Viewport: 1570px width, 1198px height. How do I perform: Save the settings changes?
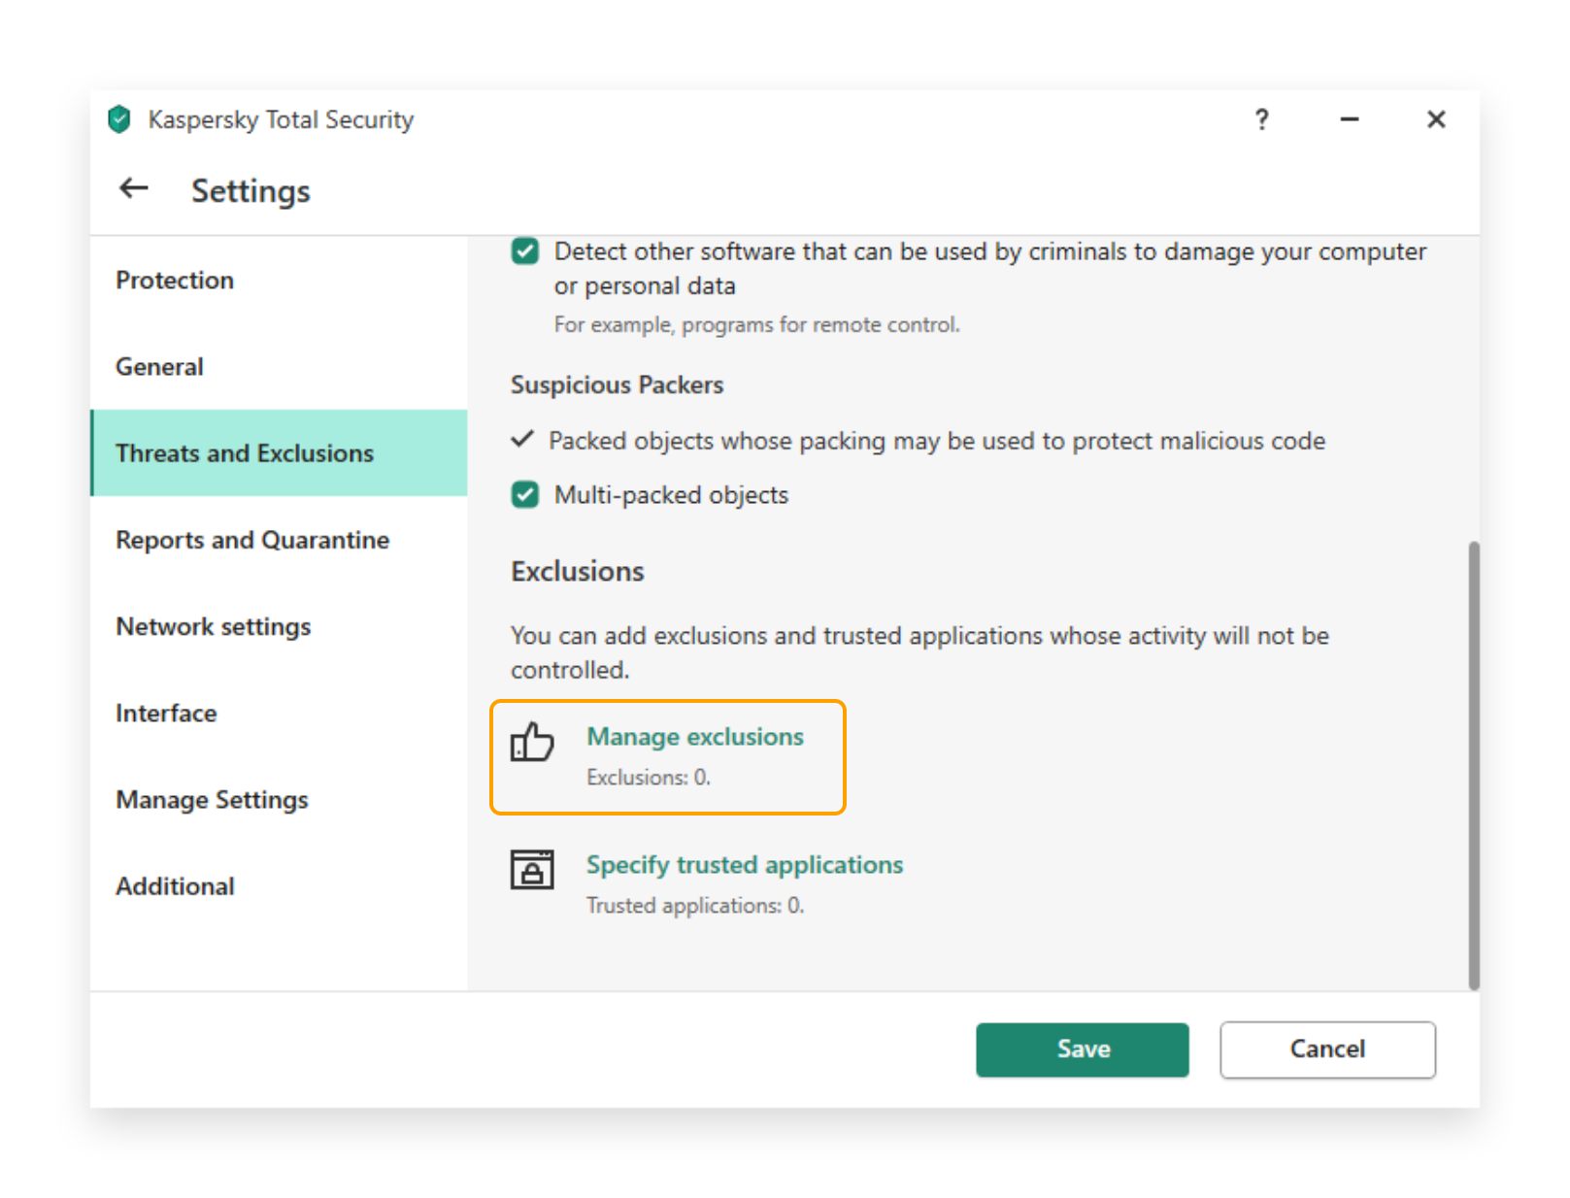coord(1083,1049)
